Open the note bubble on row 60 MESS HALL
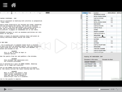Image resolution: width=122 pixels, height=92 pixels. tap(112, 20)
